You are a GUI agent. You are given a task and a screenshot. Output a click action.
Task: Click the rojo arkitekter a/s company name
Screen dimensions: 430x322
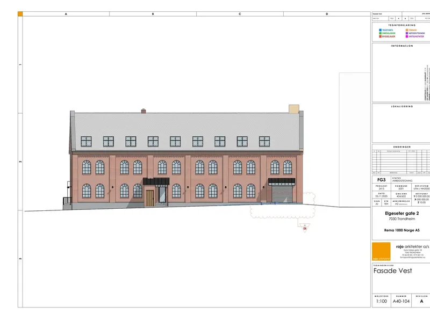[412, 247]
